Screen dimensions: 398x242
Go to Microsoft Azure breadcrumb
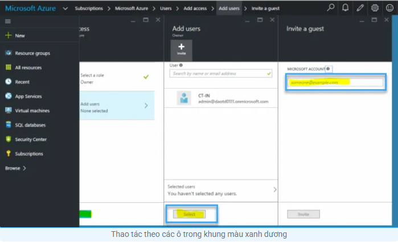click(132, 9)
